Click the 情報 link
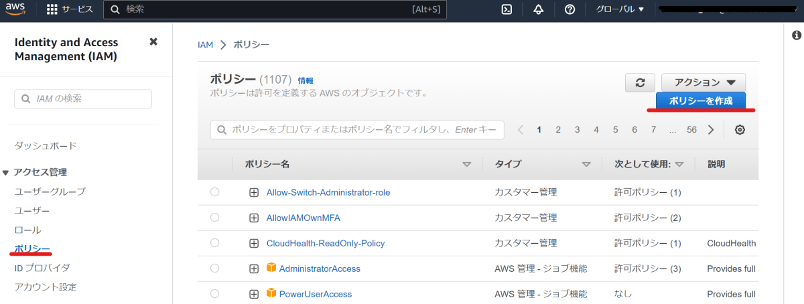804x304 pixels. 306,80
